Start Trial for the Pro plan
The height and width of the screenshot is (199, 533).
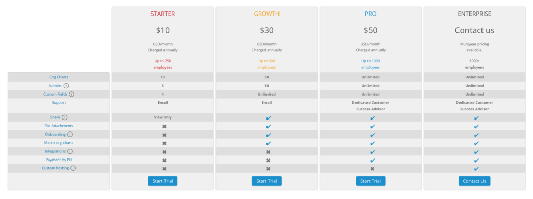coord(371,181)
